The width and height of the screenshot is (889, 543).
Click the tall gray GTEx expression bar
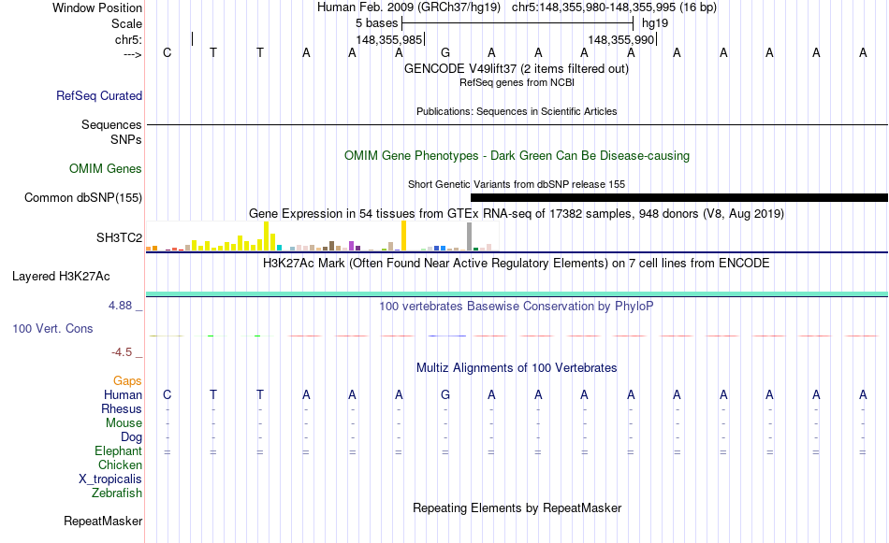tap(470, 236)
